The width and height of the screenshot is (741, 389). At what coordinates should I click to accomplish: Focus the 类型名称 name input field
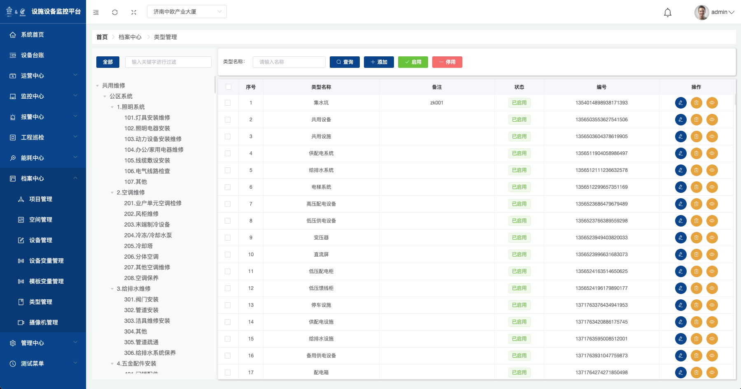pos(289,62)
